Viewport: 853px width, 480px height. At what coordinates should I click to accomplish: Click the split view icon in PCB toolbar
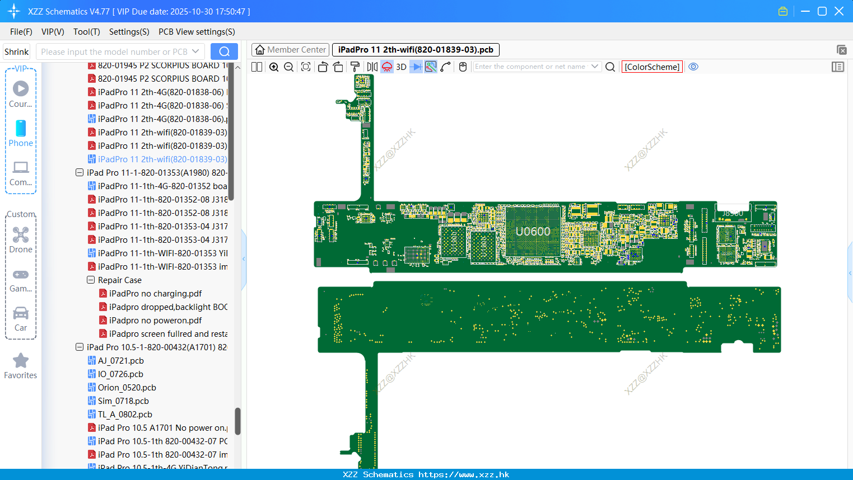pyautogui.click(x=257, y=67)
